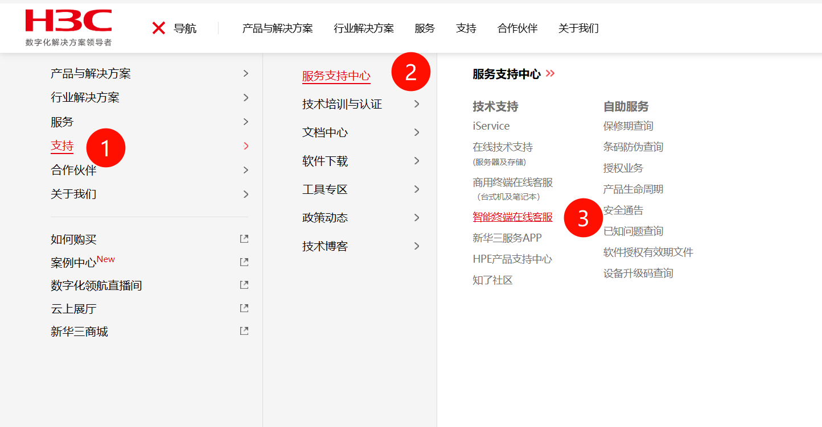Open 合作伙伴 in the top navigation
This screenshot has height=427, width=822.
[517, 28]
